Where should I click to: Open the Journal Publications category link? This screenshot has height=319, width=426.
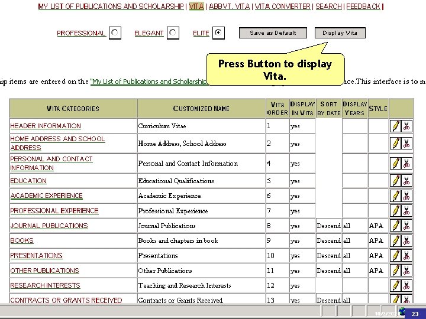coord(49,226)
